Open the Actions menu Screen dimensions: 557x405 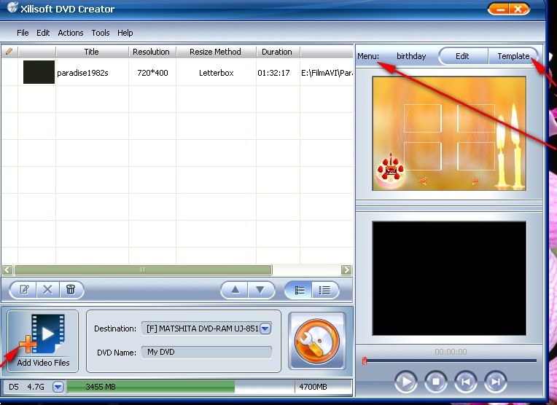[70, 33]
